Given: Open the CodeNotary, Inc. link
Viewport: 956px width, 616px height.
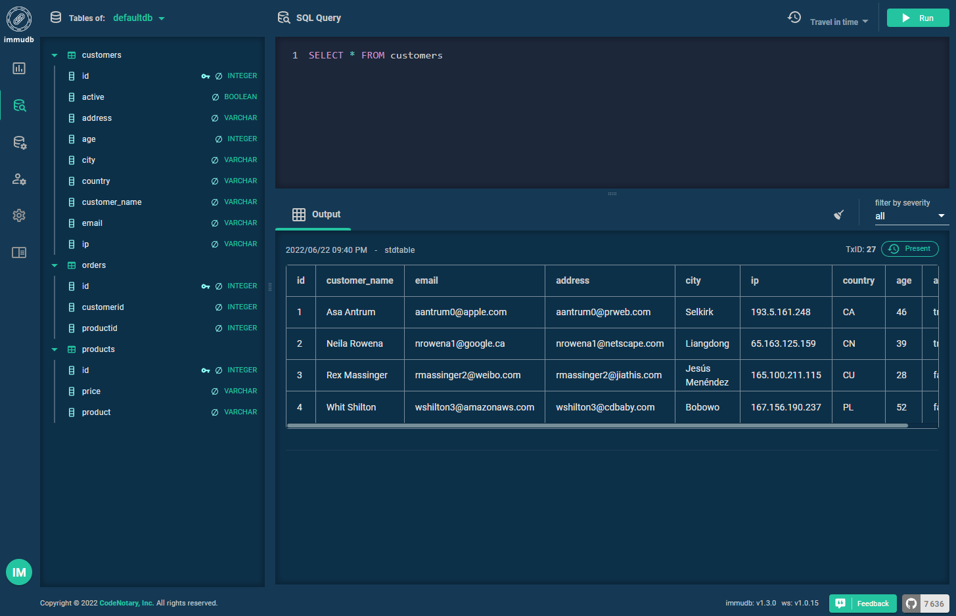Looking at the screenshot, I should pos(127,603).
